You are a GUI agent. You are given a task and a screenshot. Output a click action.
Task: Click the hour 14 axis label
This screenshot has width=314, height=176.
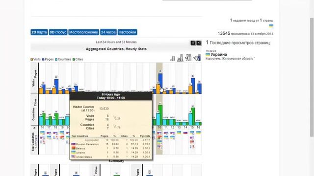click(x=185, y=127)
